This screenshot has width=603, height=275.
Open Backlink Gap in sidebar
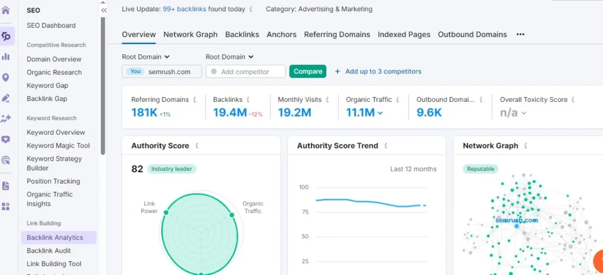point(47,98)
